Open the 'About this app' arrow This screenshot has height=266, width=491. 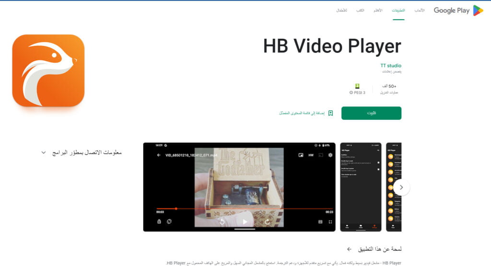349,249
